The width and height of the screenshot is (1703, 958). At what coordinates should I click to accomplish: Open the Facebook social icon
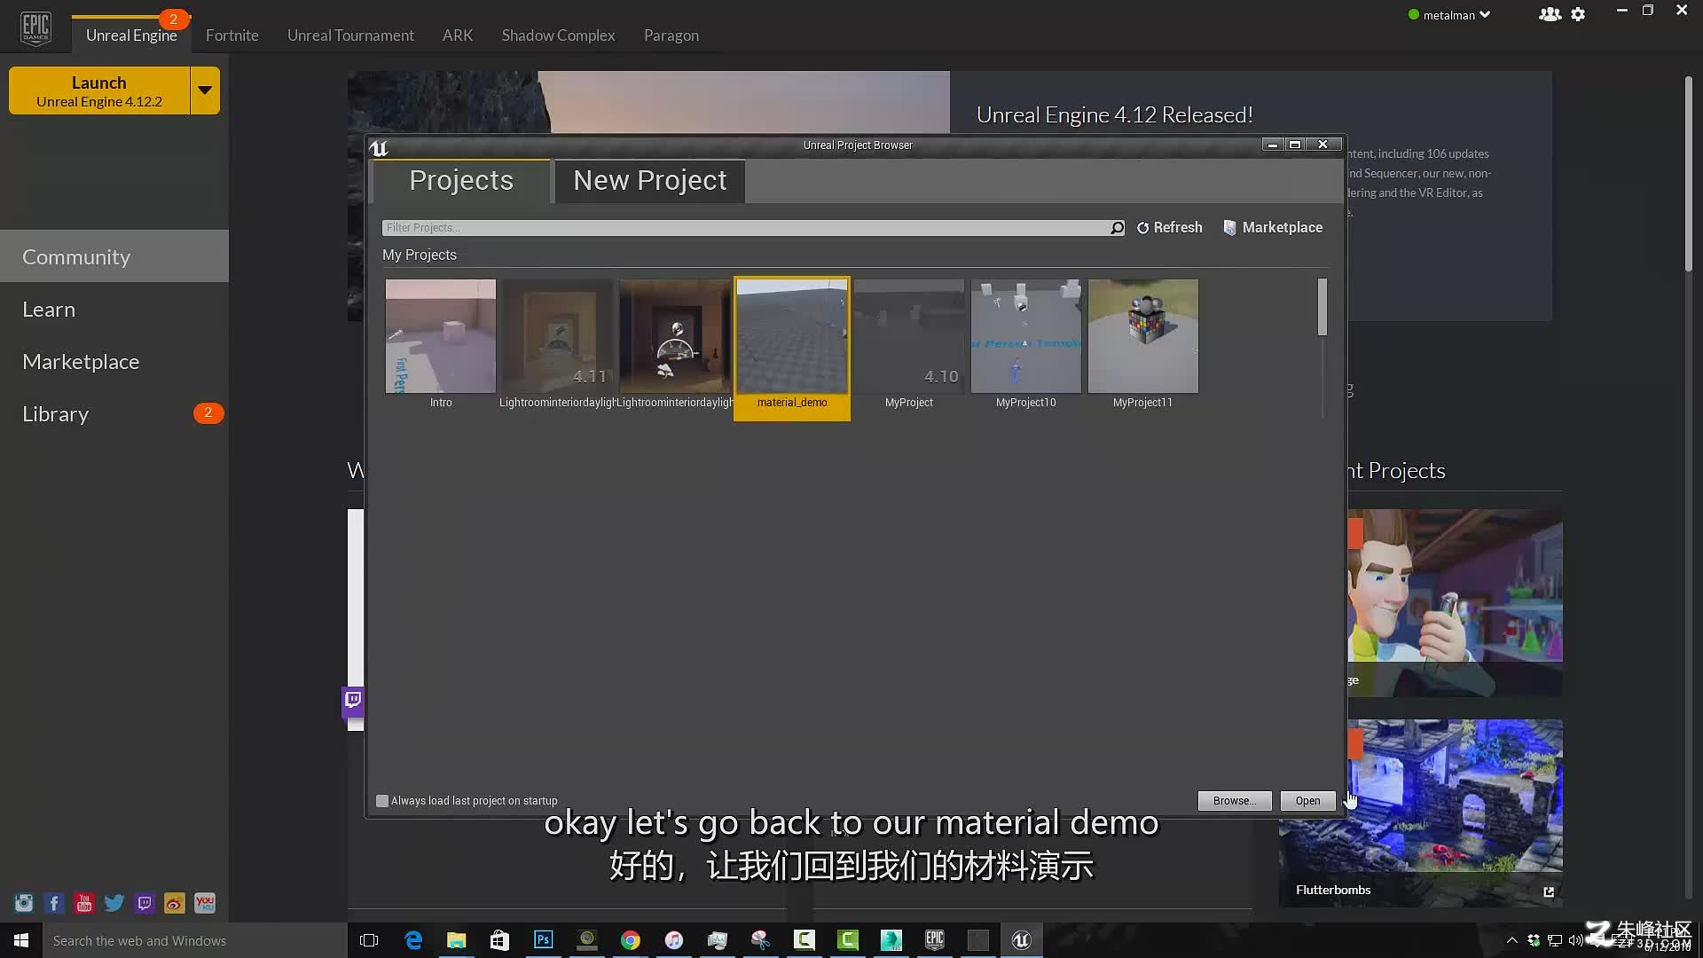click(54, 903)
